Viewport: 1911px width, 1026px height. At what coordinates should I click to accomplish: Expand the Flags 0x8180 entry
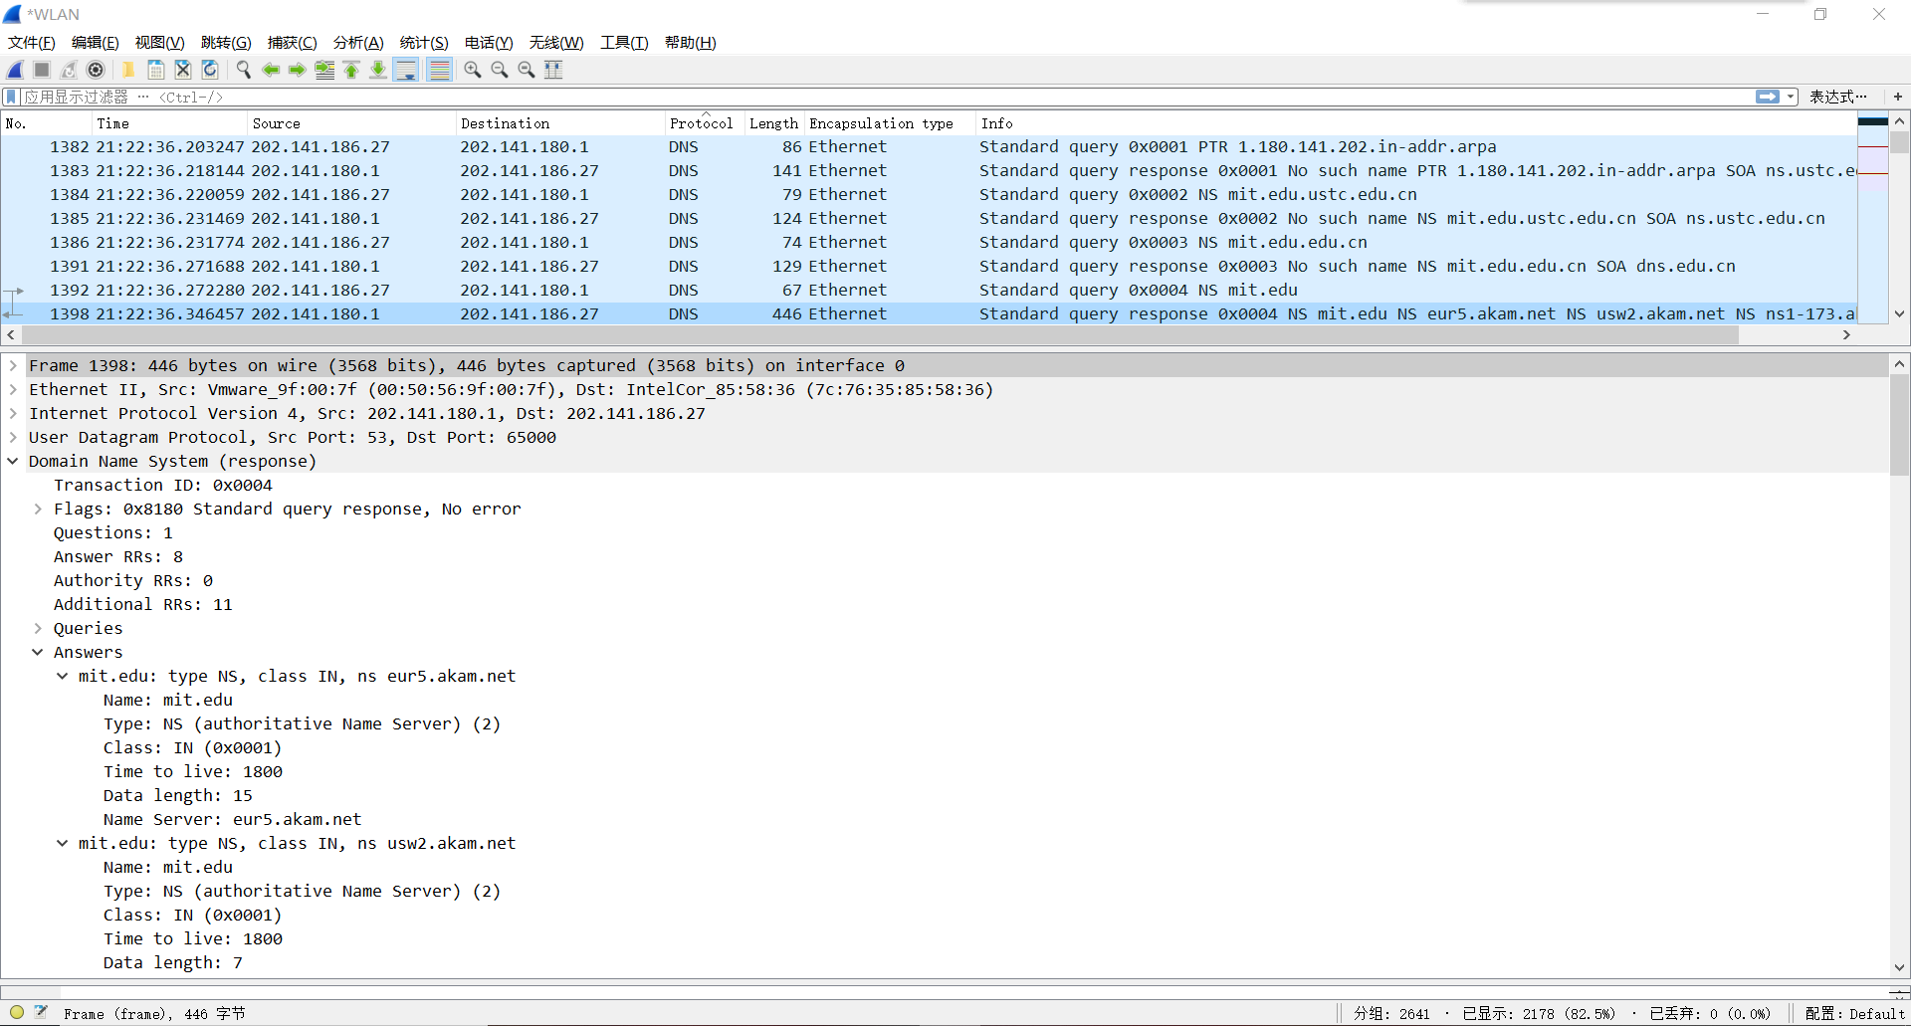click(38, 509)
